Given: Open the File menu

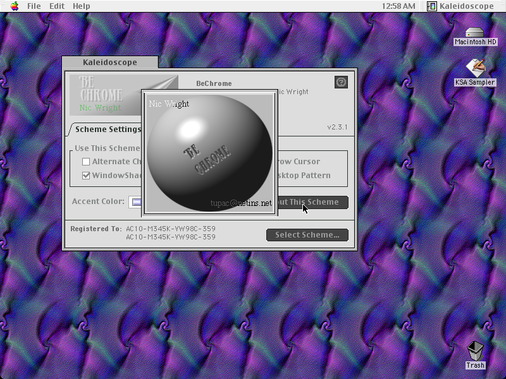Looking at the screenshot, I should pyautogui.click(x=34, y=6).
